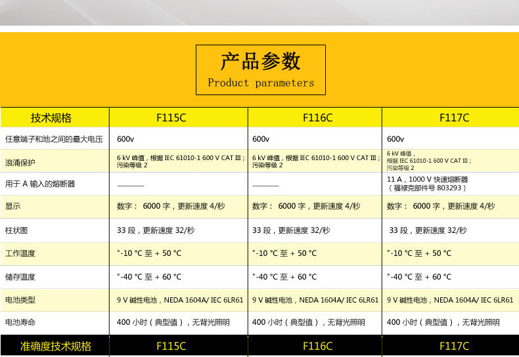Select the 用于 A 输入的熔断器 row label
The width and height of the screenshot is (519, 357).
(40, 184)
